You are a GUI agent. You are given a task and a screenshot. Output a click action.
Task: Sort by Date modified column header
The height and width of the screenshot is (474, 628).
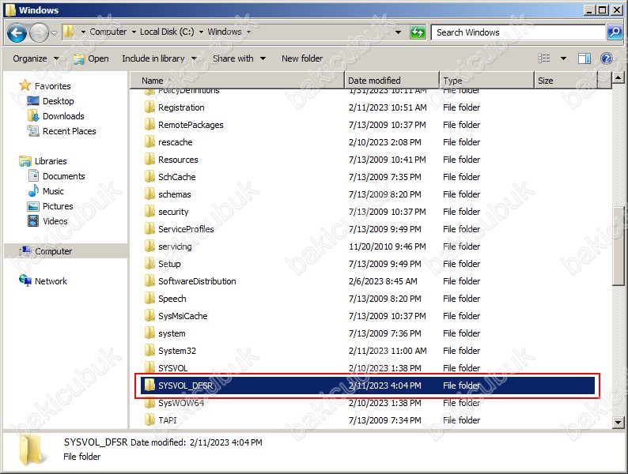392,81
